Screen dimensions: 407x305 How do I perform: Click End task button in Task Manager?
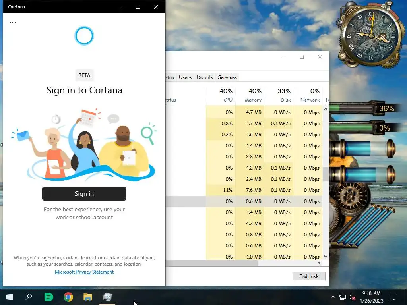309,276
